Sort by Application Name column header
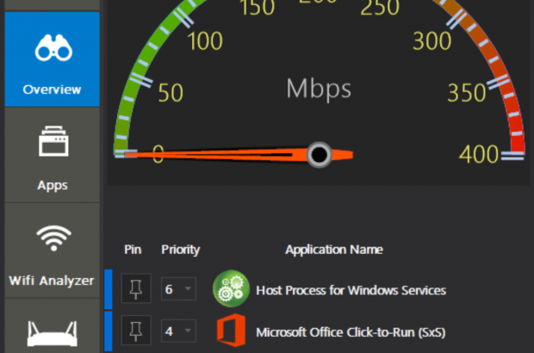Screen dimensions: 534x353 coord(334,250)
